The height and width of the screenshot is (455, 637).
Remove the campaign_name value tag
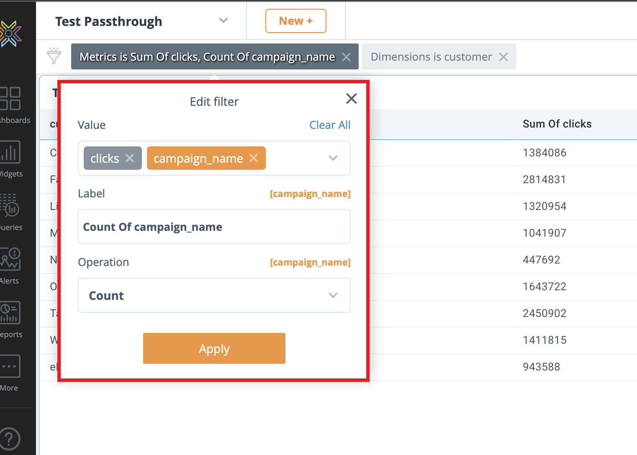coord(254,158)
